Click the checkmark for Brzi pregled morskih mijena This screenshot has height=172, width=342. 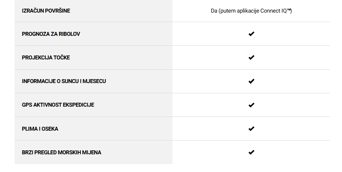pos(251,152)
